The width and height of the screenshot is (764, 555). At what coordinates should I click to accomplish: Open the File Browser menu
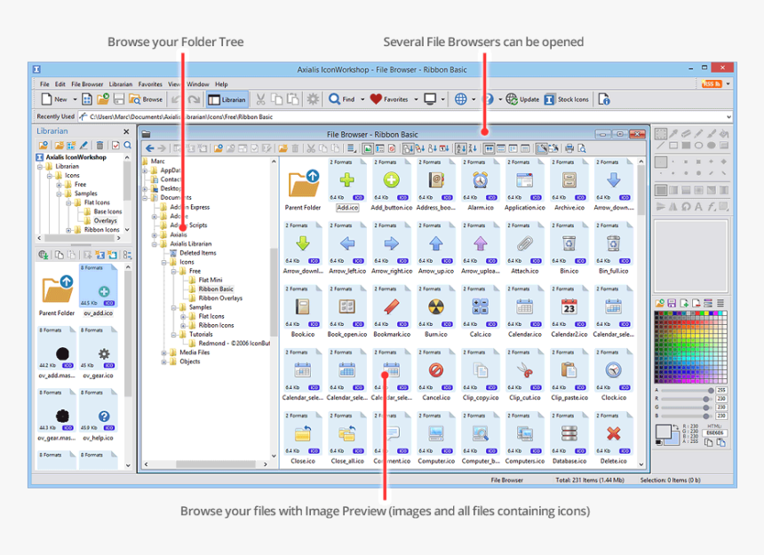click(87, 84)
